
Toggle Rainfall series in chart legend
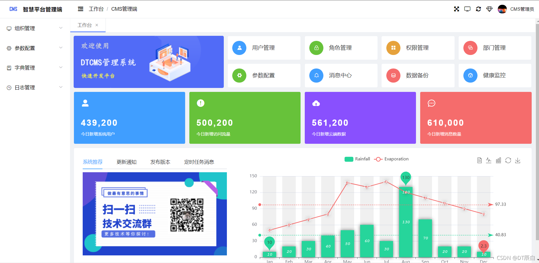coord(357,159)
